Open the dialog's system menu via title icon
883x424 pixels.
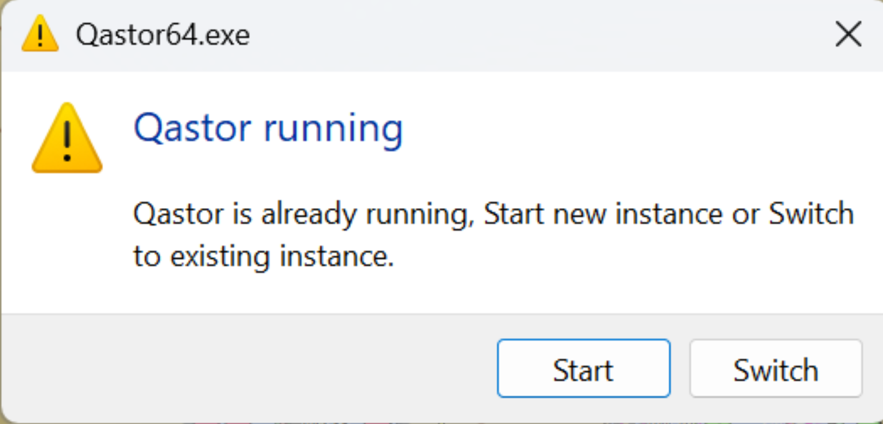(40, 34)
